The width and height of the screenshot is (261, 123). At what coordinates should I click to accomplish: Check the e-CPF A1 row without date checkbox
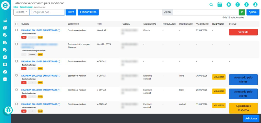point(17,61)
